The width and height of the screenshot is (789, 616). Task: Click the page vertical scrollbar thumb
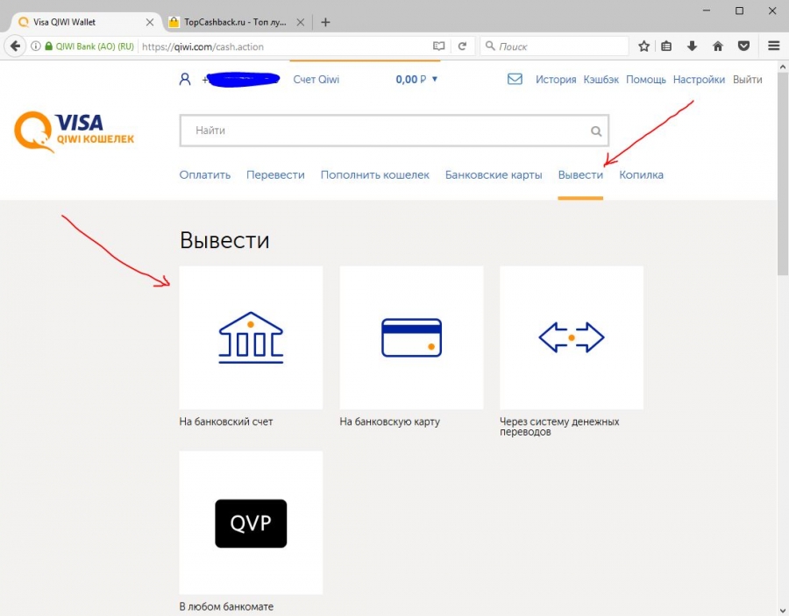tap(783, 173)
